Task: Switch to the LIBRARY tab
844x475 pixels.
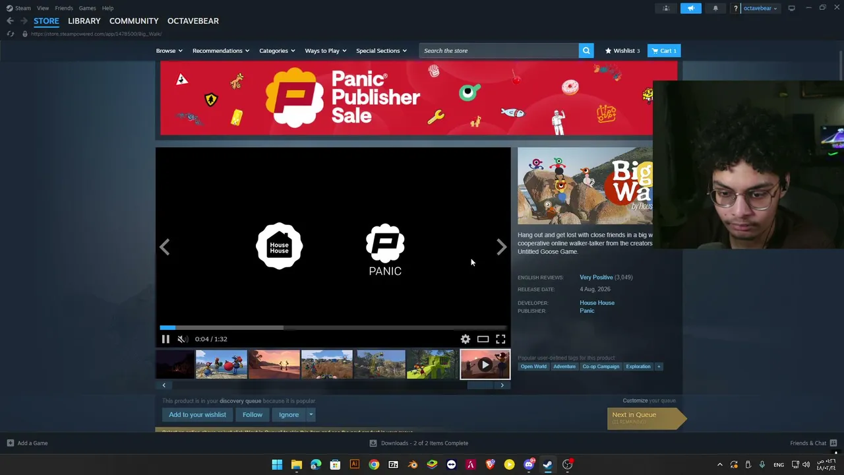Action: [x=84, y=21]
